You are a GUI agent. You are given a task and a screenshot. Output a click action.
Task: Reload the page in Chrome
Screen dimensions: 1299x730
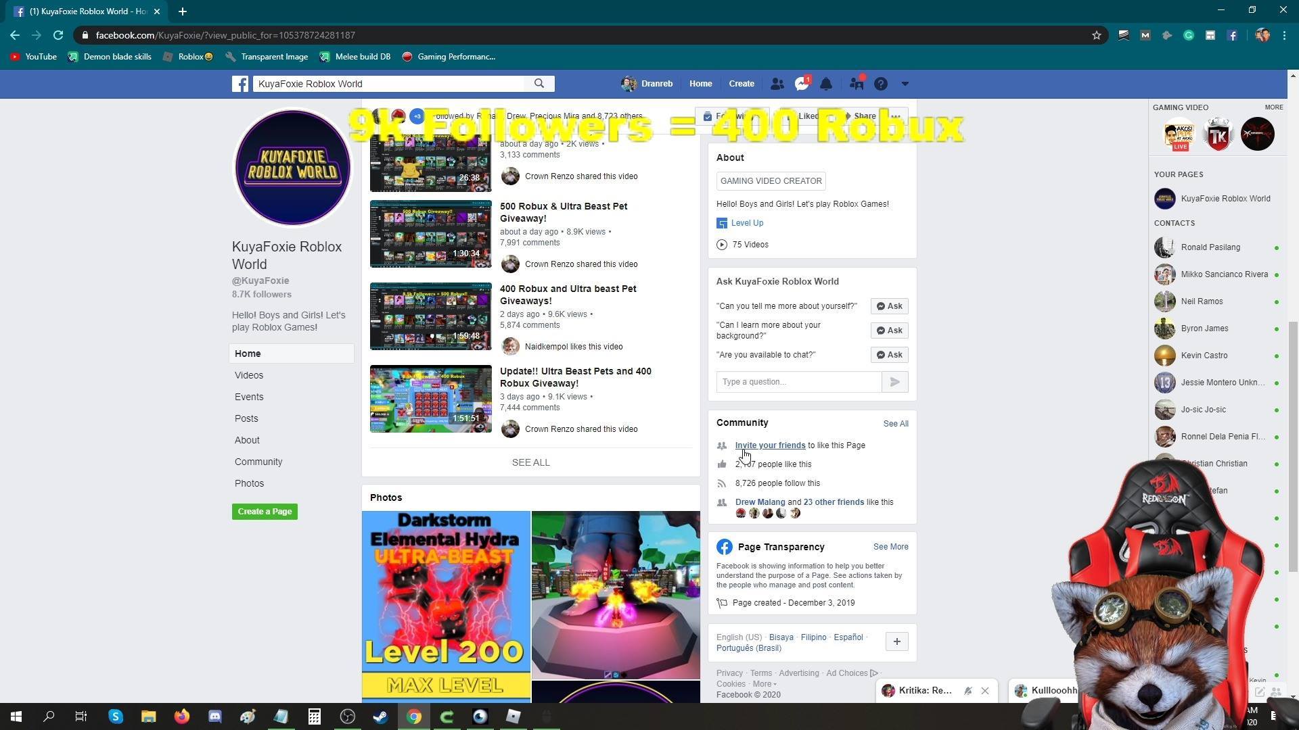tap(58, 35)
